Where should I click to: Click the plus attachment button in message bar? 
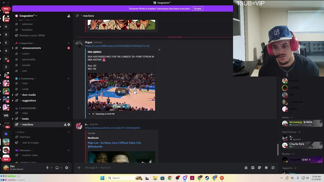click(x=79, y=168)
